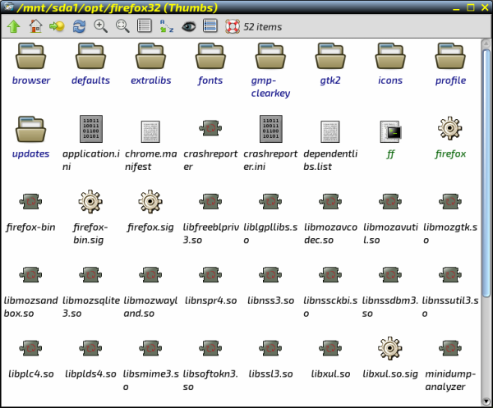Image resolution: width=493 pixels, height=408 pixels.
Task: Open help via the lifebuoy icon
Action: click(233, 27)
